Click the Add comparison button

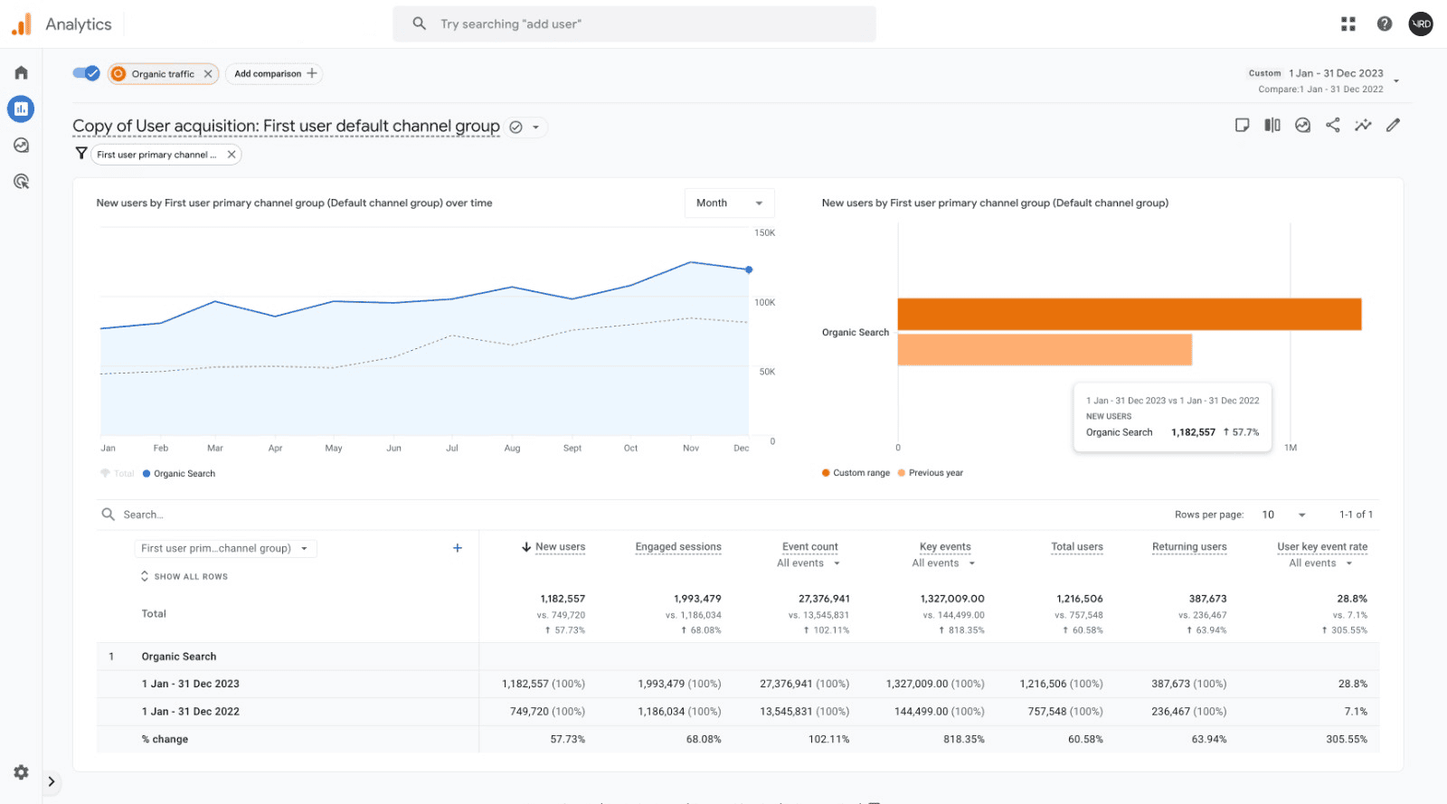(x=275, y=74)
